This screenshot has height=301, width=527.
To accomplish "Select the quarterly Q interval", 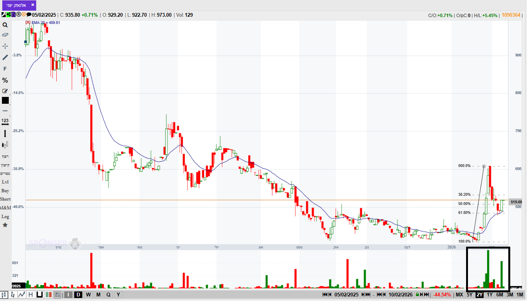I will (108, 295).
